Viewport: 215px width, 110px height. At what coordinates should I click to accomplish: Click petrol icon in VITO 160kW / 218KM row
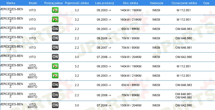55,20
